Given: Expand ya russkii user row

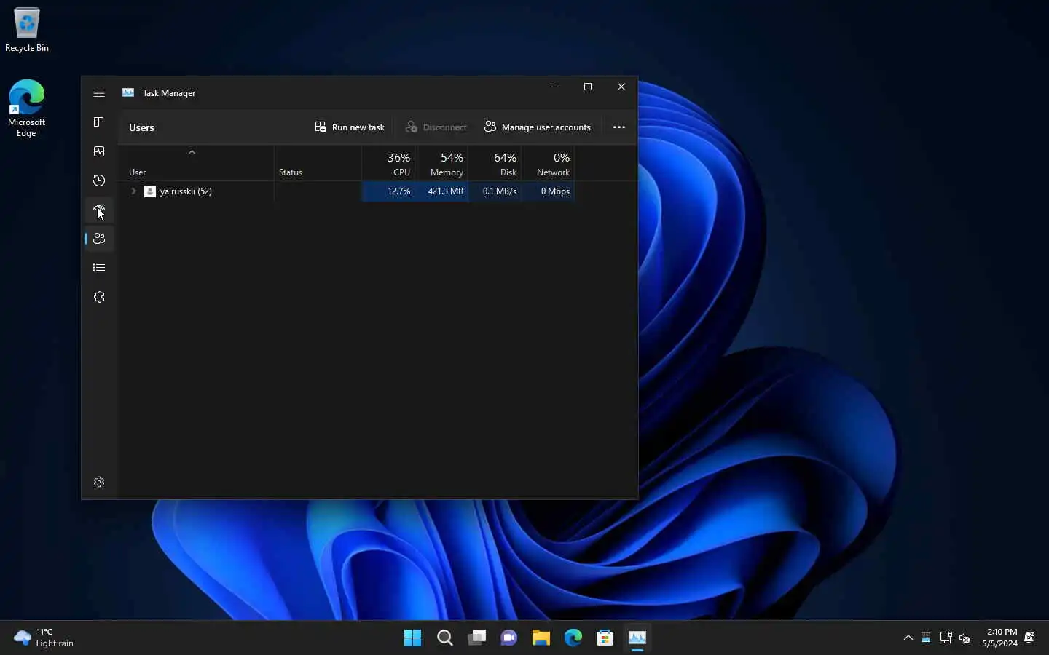Looking at the screenshot, I should pos(133,191).
